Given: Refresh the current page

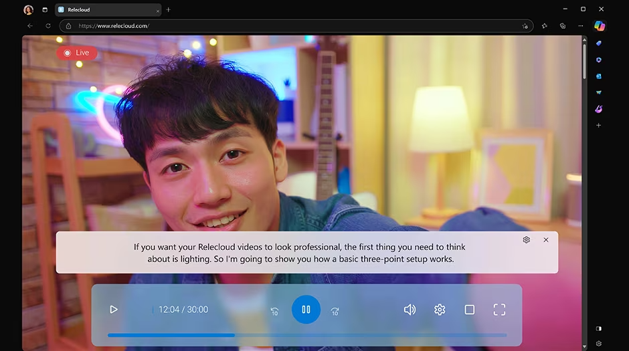Looking at the screenshot, I should [x=48, y=26].
